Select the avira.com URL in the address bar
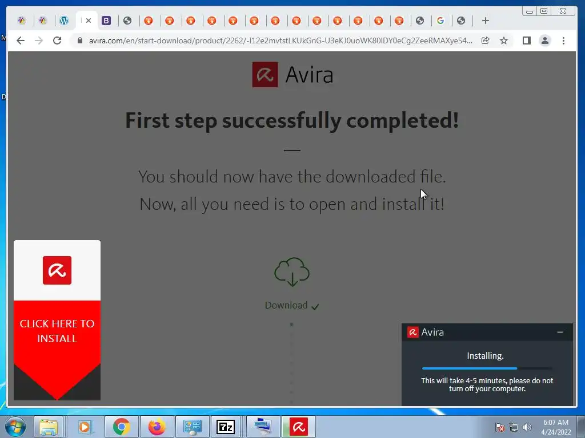This screenshot has height=438, width=585. [281, 40]
